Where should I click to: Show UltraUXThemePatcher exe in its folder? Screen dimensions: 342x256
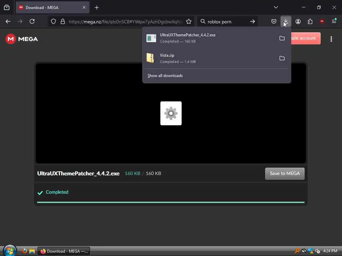(x=282, y=38)
